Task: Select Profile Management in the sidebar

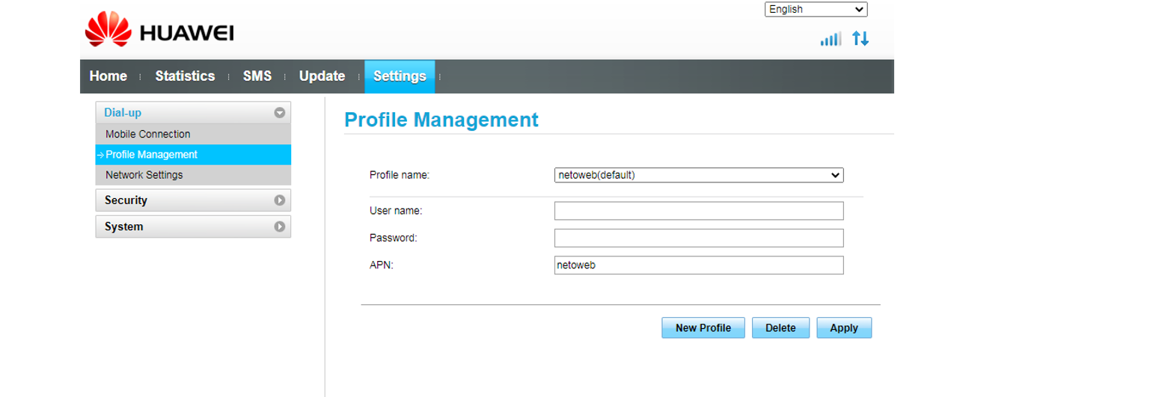Action: click(x=151, y=155)
